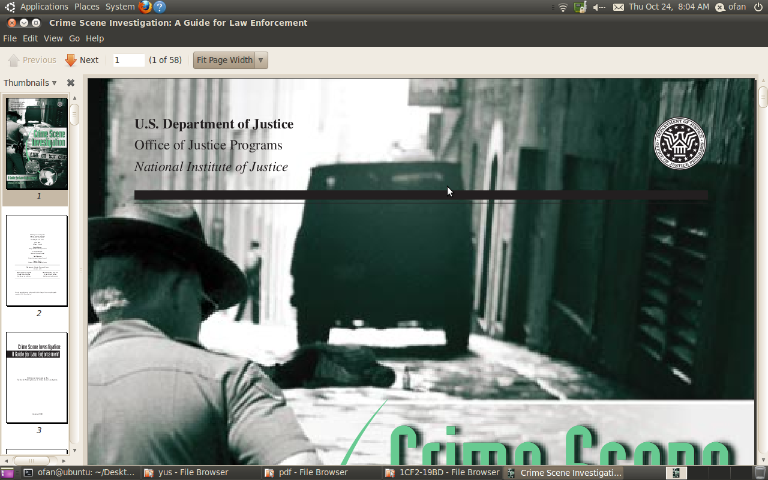Open the ofan user status menu
This screenshot has height=480, width=768.
[x=731, y=7]
